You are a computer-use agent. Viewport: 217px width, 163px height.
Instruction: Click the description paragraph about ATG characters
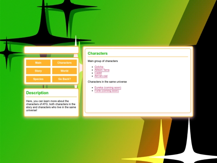coord(51,105)
